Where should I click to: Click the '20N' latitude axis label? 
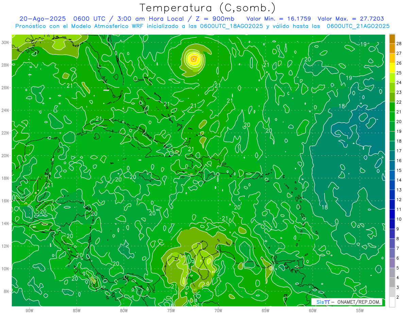pyautogui.click(x=5, y=155)
